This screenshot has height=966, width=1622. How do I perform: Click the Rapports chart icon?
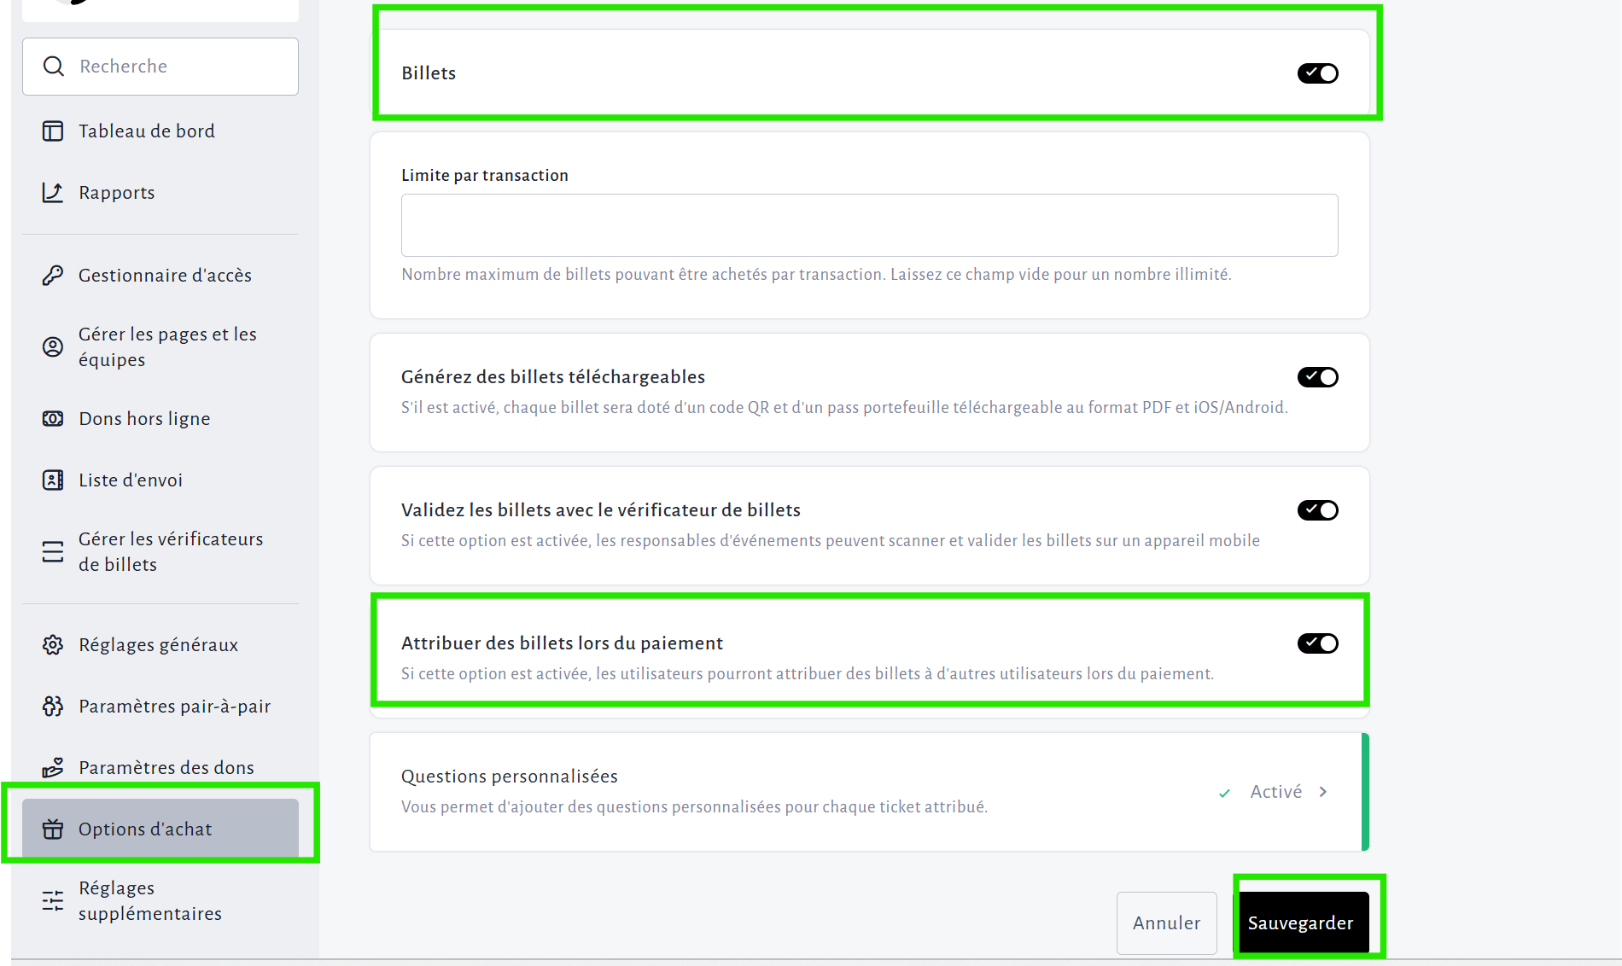tap(53, 193)
